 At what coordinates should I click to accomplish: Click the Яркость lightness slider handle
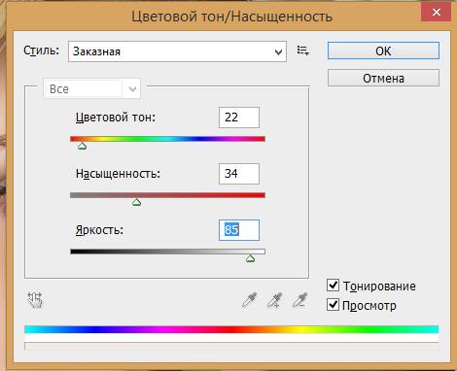tap(250, 258)
